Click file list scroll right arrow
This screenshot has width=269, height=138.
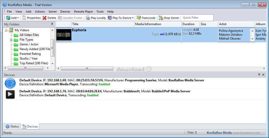click(264, 68)
